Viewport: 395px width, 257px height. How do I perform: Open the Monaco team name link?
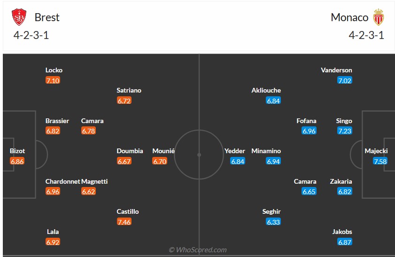pos(349,17)
